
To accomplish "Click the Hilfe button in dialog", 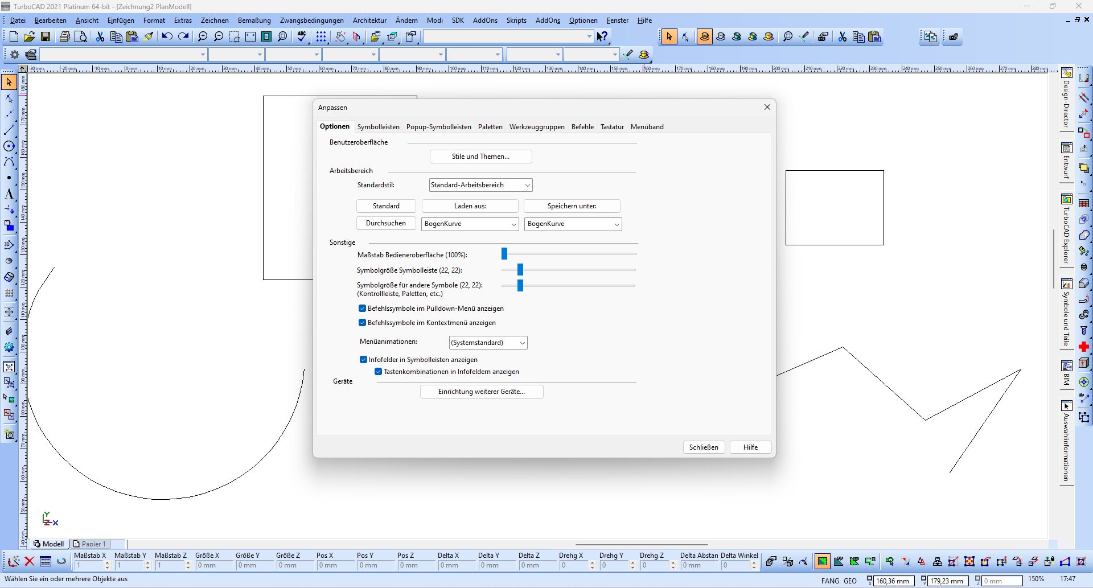I will pos(750,447).
